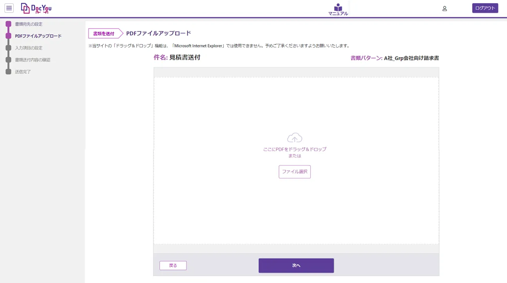507x283 pixels.
Task: Click the step dot beside 送信完了
Action: pos(8,72)
